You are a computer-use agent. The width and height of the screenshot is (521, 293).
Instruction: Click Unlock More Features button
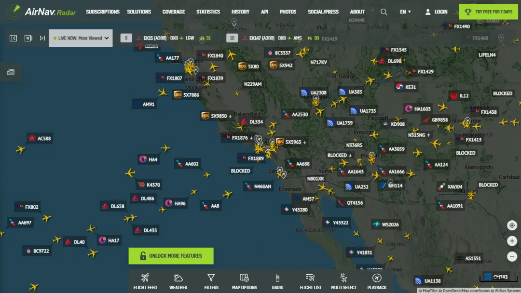171,256
